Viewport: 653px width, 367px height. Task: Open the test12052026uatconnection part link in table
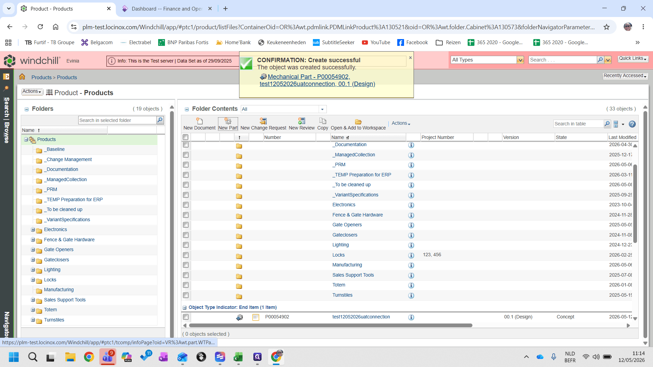coord(361,317)
